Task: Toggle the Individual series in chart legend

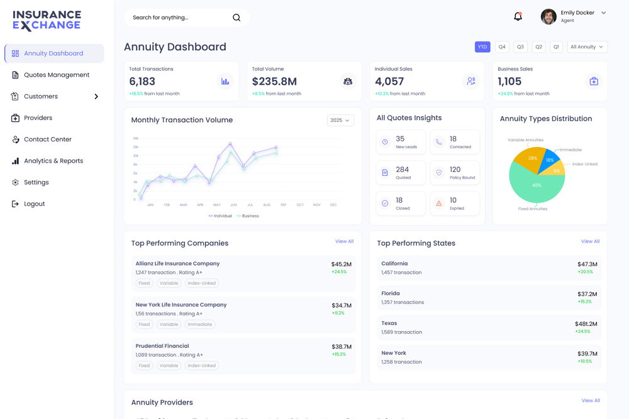Action: coord(220,216)
